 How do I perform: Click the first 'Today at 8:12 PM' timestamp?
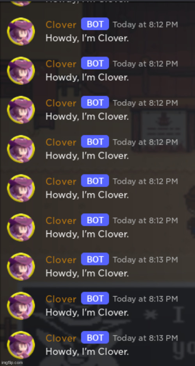[x=145, y=24]
